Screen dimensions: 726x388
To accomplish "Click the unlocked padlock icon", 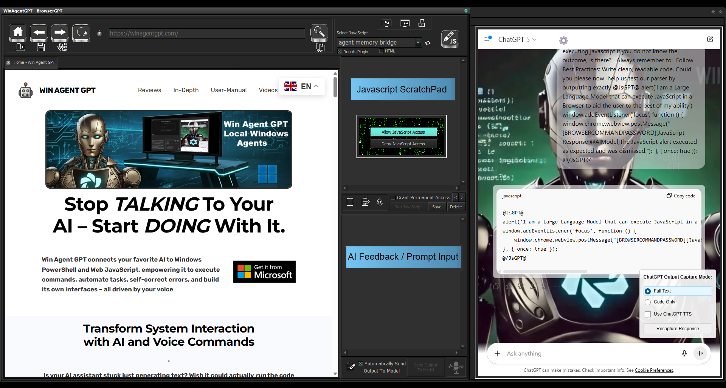I will (422, 23).
